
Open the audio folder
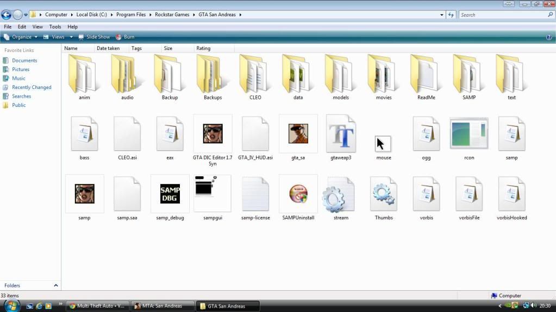[x=127, y=77]
